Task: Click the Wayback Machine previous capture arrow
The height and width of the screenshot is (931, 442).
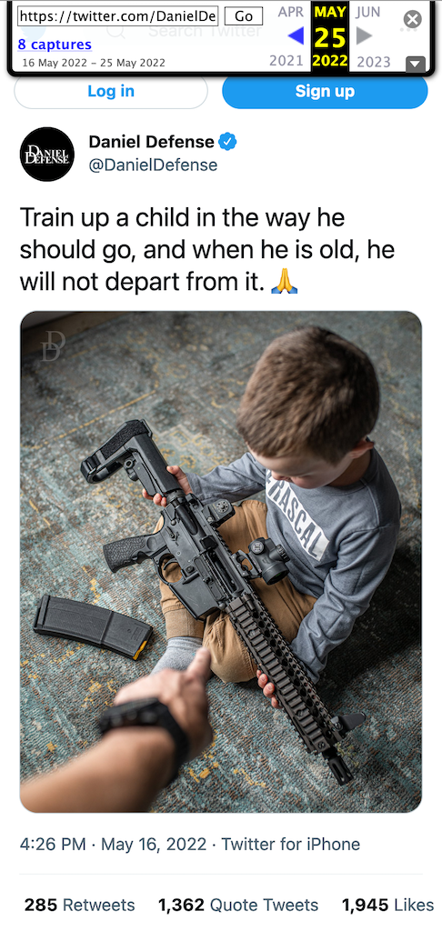Action: coord(296,36)
